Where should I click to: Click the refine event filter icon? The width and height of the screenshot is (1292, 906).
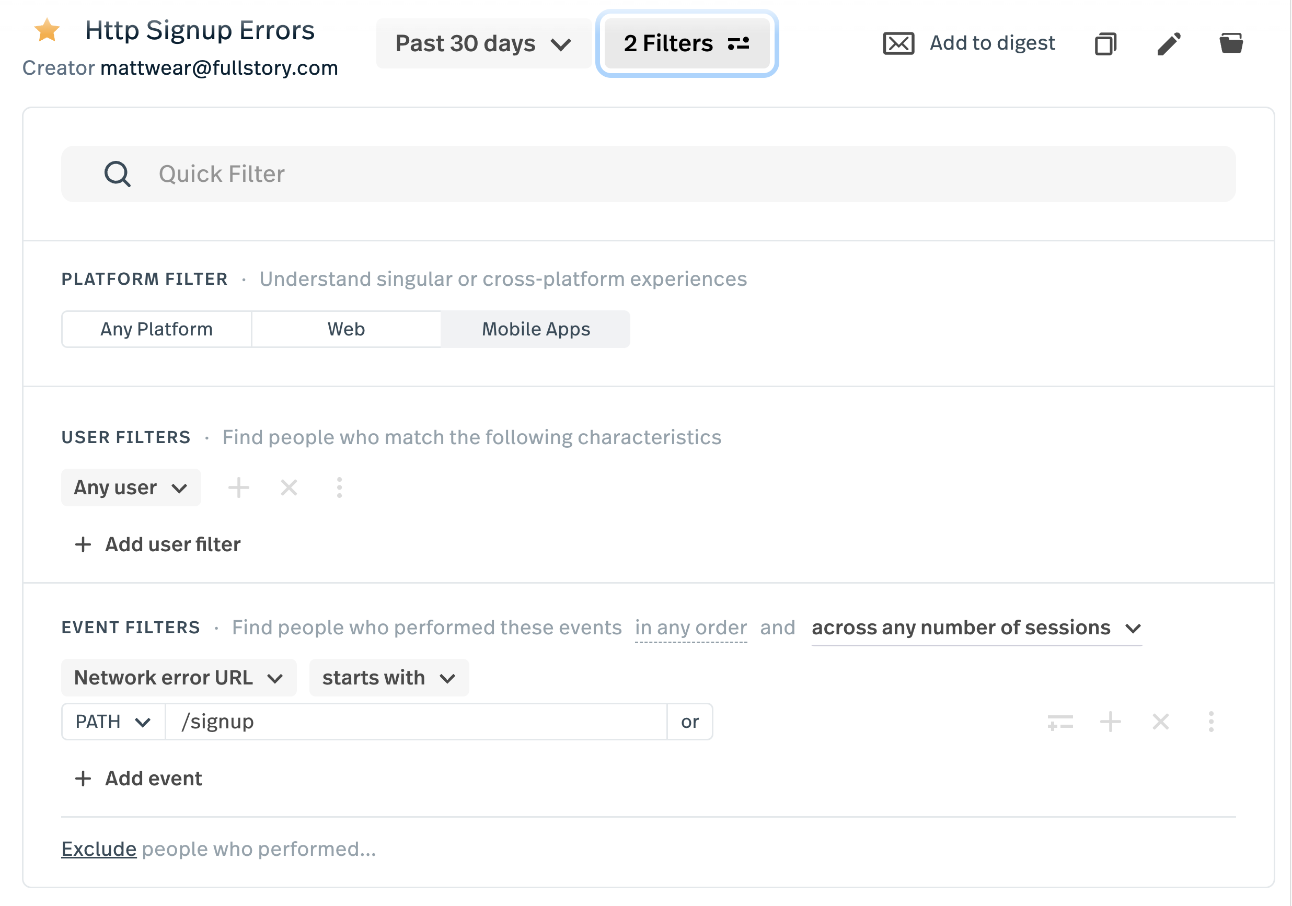click(1059, 722)
